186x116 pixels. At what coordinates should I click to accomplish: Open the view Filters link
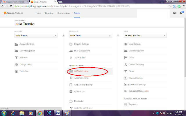coord(131,71)
